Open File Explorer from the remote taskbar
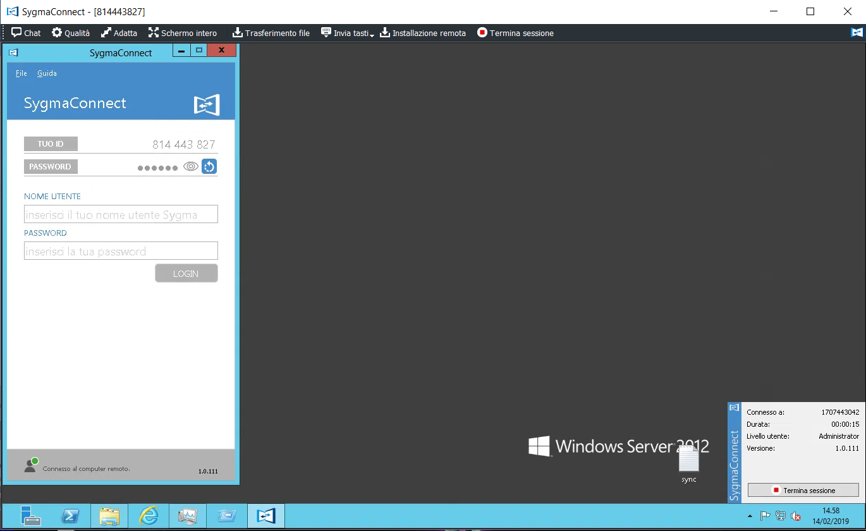This screenshot has height=531, width=866. click(109, 516)
